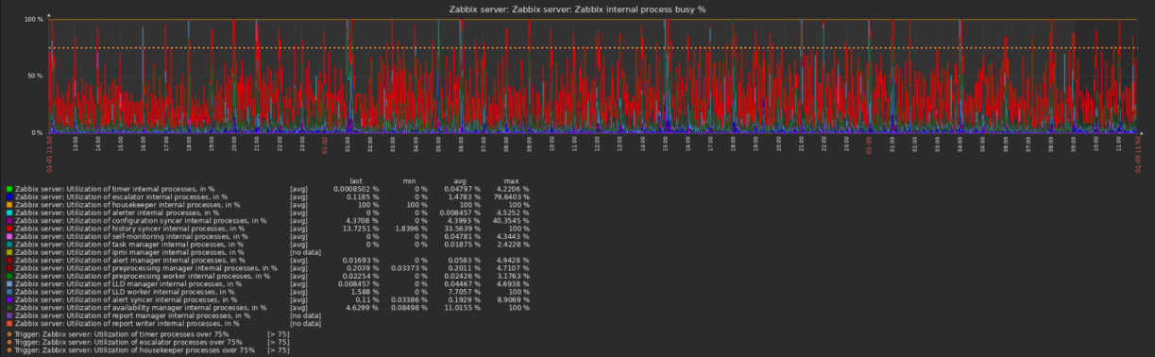Click the green timer processes legend swatch

point(8,189)
